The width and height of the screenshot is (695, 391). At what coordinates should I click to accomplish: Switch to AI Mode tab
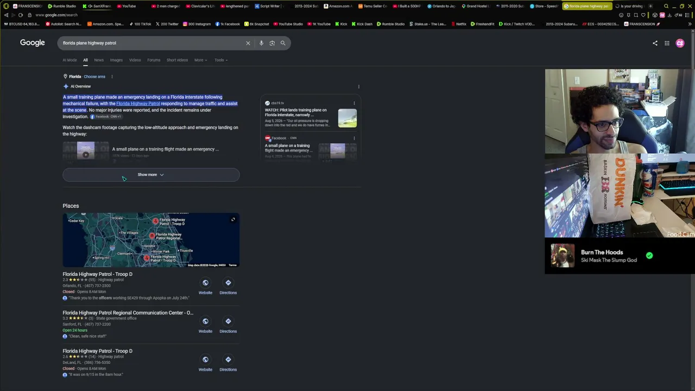[69, 60]
